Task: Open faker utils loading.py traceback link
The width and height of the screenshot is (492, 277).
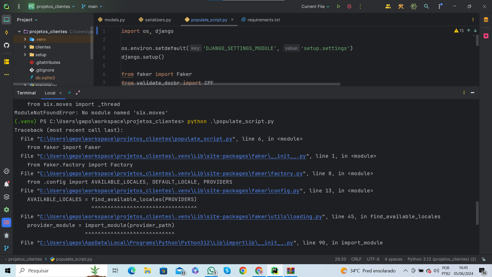Action: click(181, 216)
